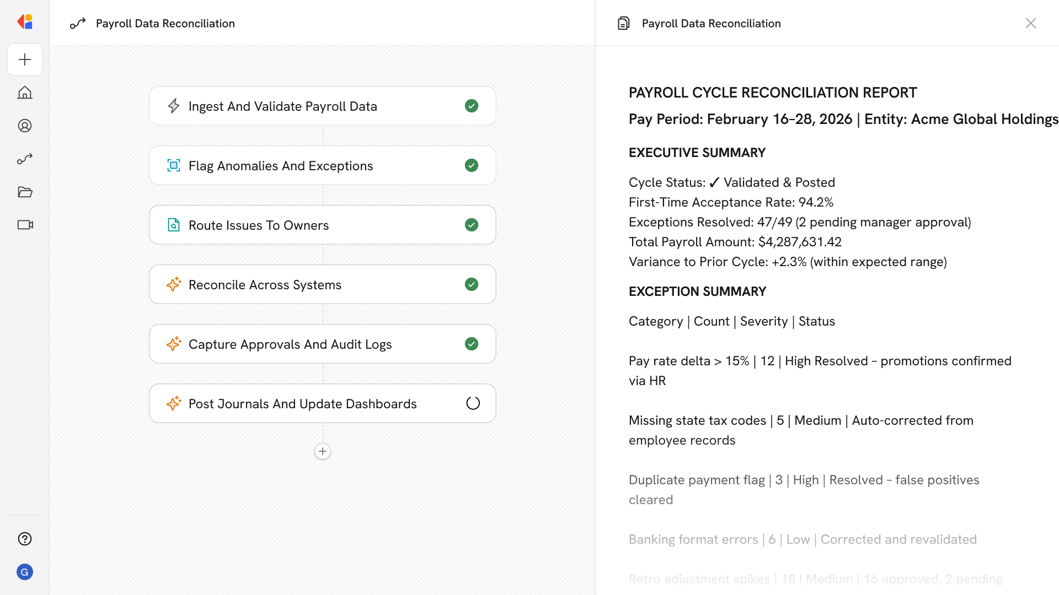Image resolution: width=1059 pixels, height=595 pixels.
Task: Click the app logo at top left
Action: pyautogui.click(x=25, y=22)
